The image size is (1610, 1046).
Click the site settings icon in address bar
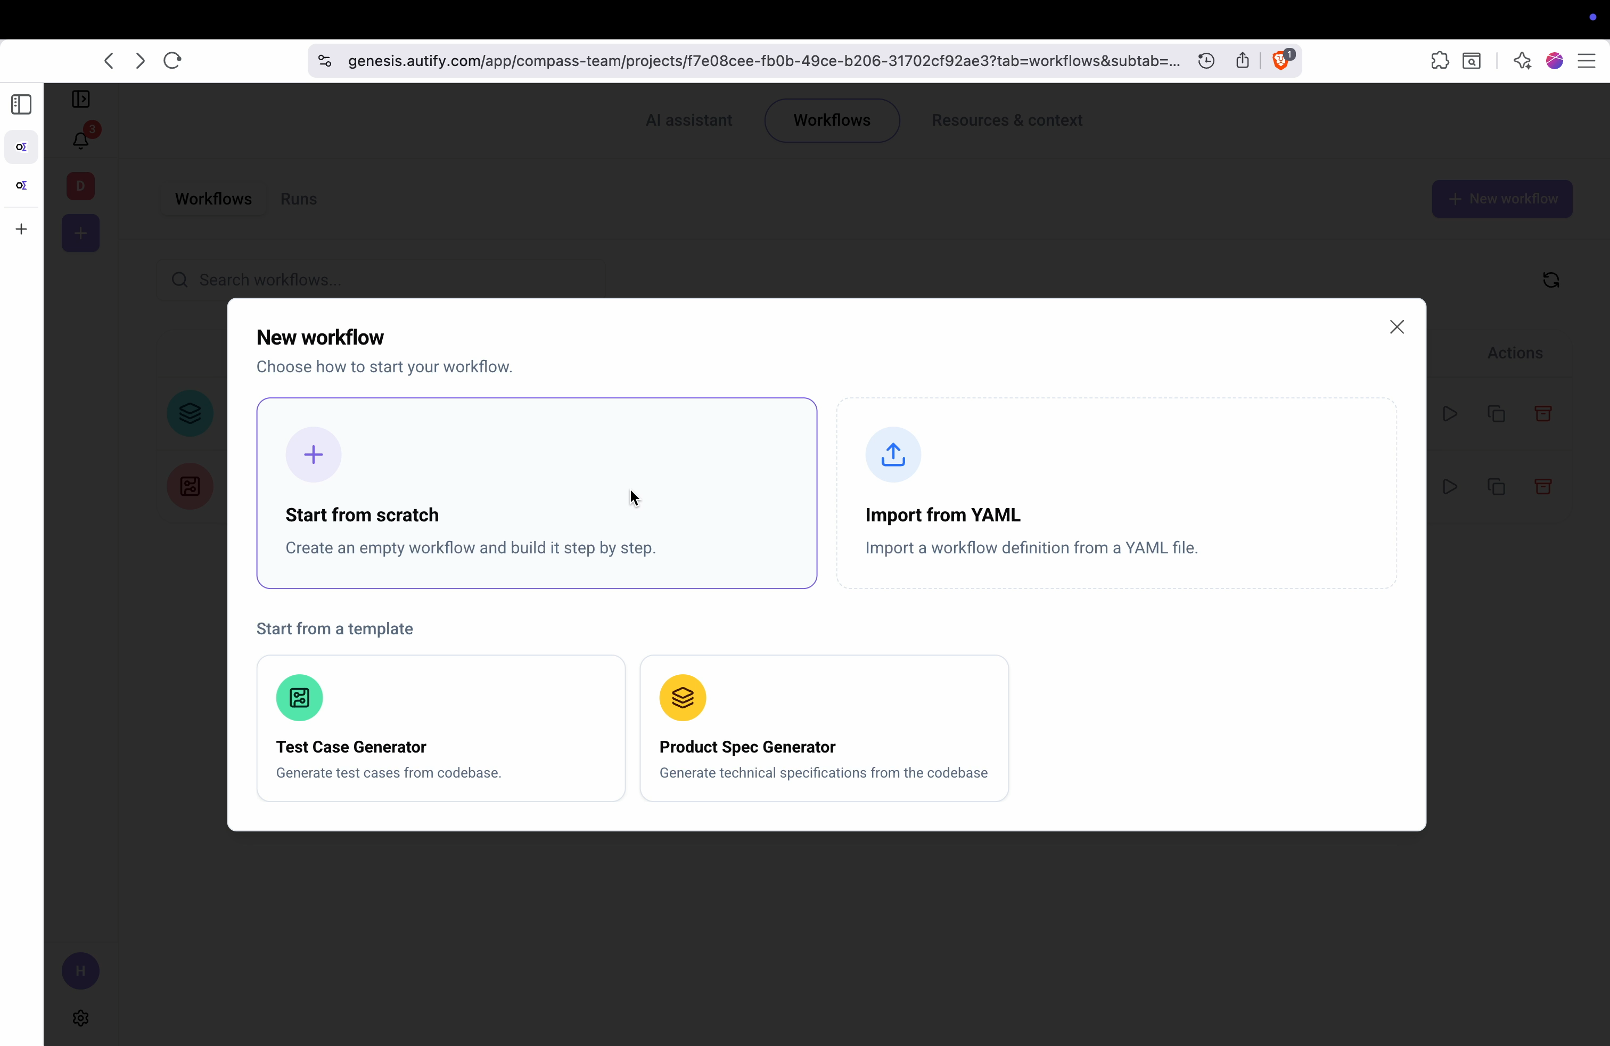pos(325,61)
